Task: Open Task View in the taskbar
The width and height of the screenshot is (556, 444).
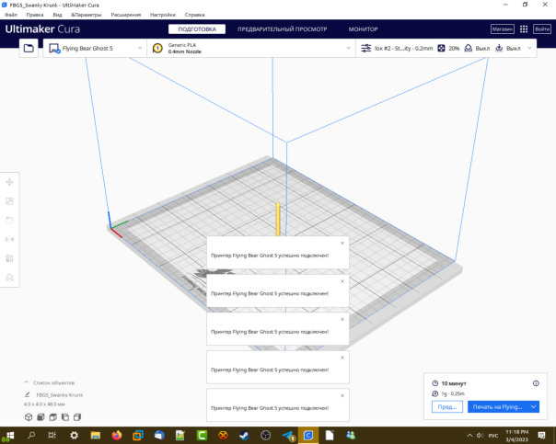Action: (x=52, y=435)
